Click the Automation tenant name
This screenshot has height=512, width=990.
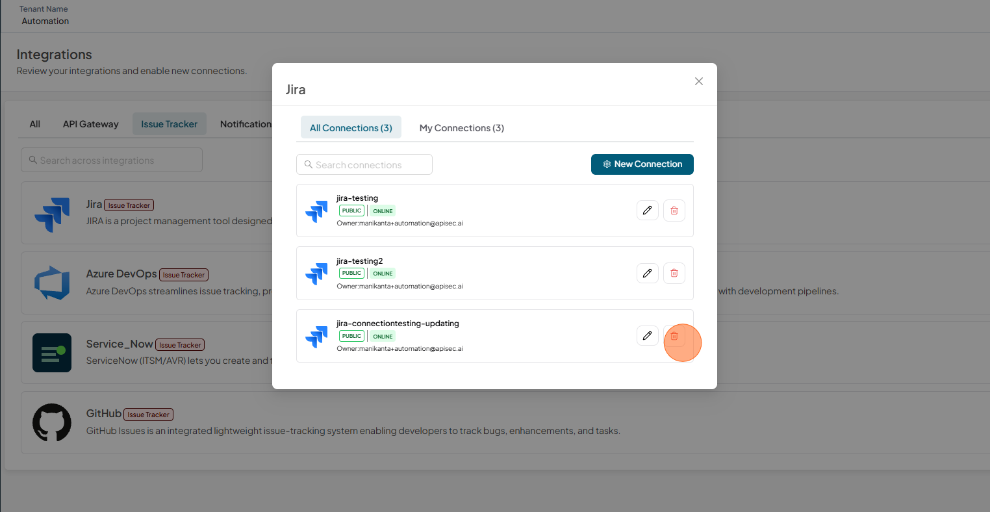[45, 21]
